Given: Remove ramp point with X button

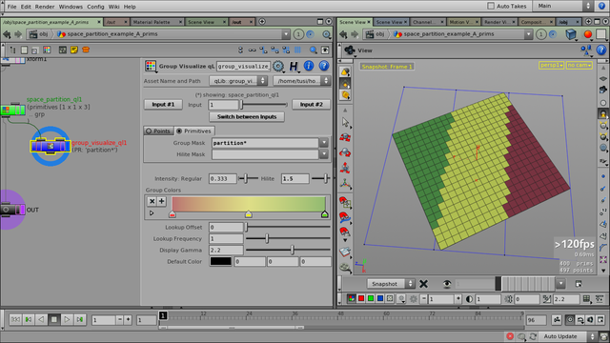Looking at the screenshot, I should click(152, 201).
